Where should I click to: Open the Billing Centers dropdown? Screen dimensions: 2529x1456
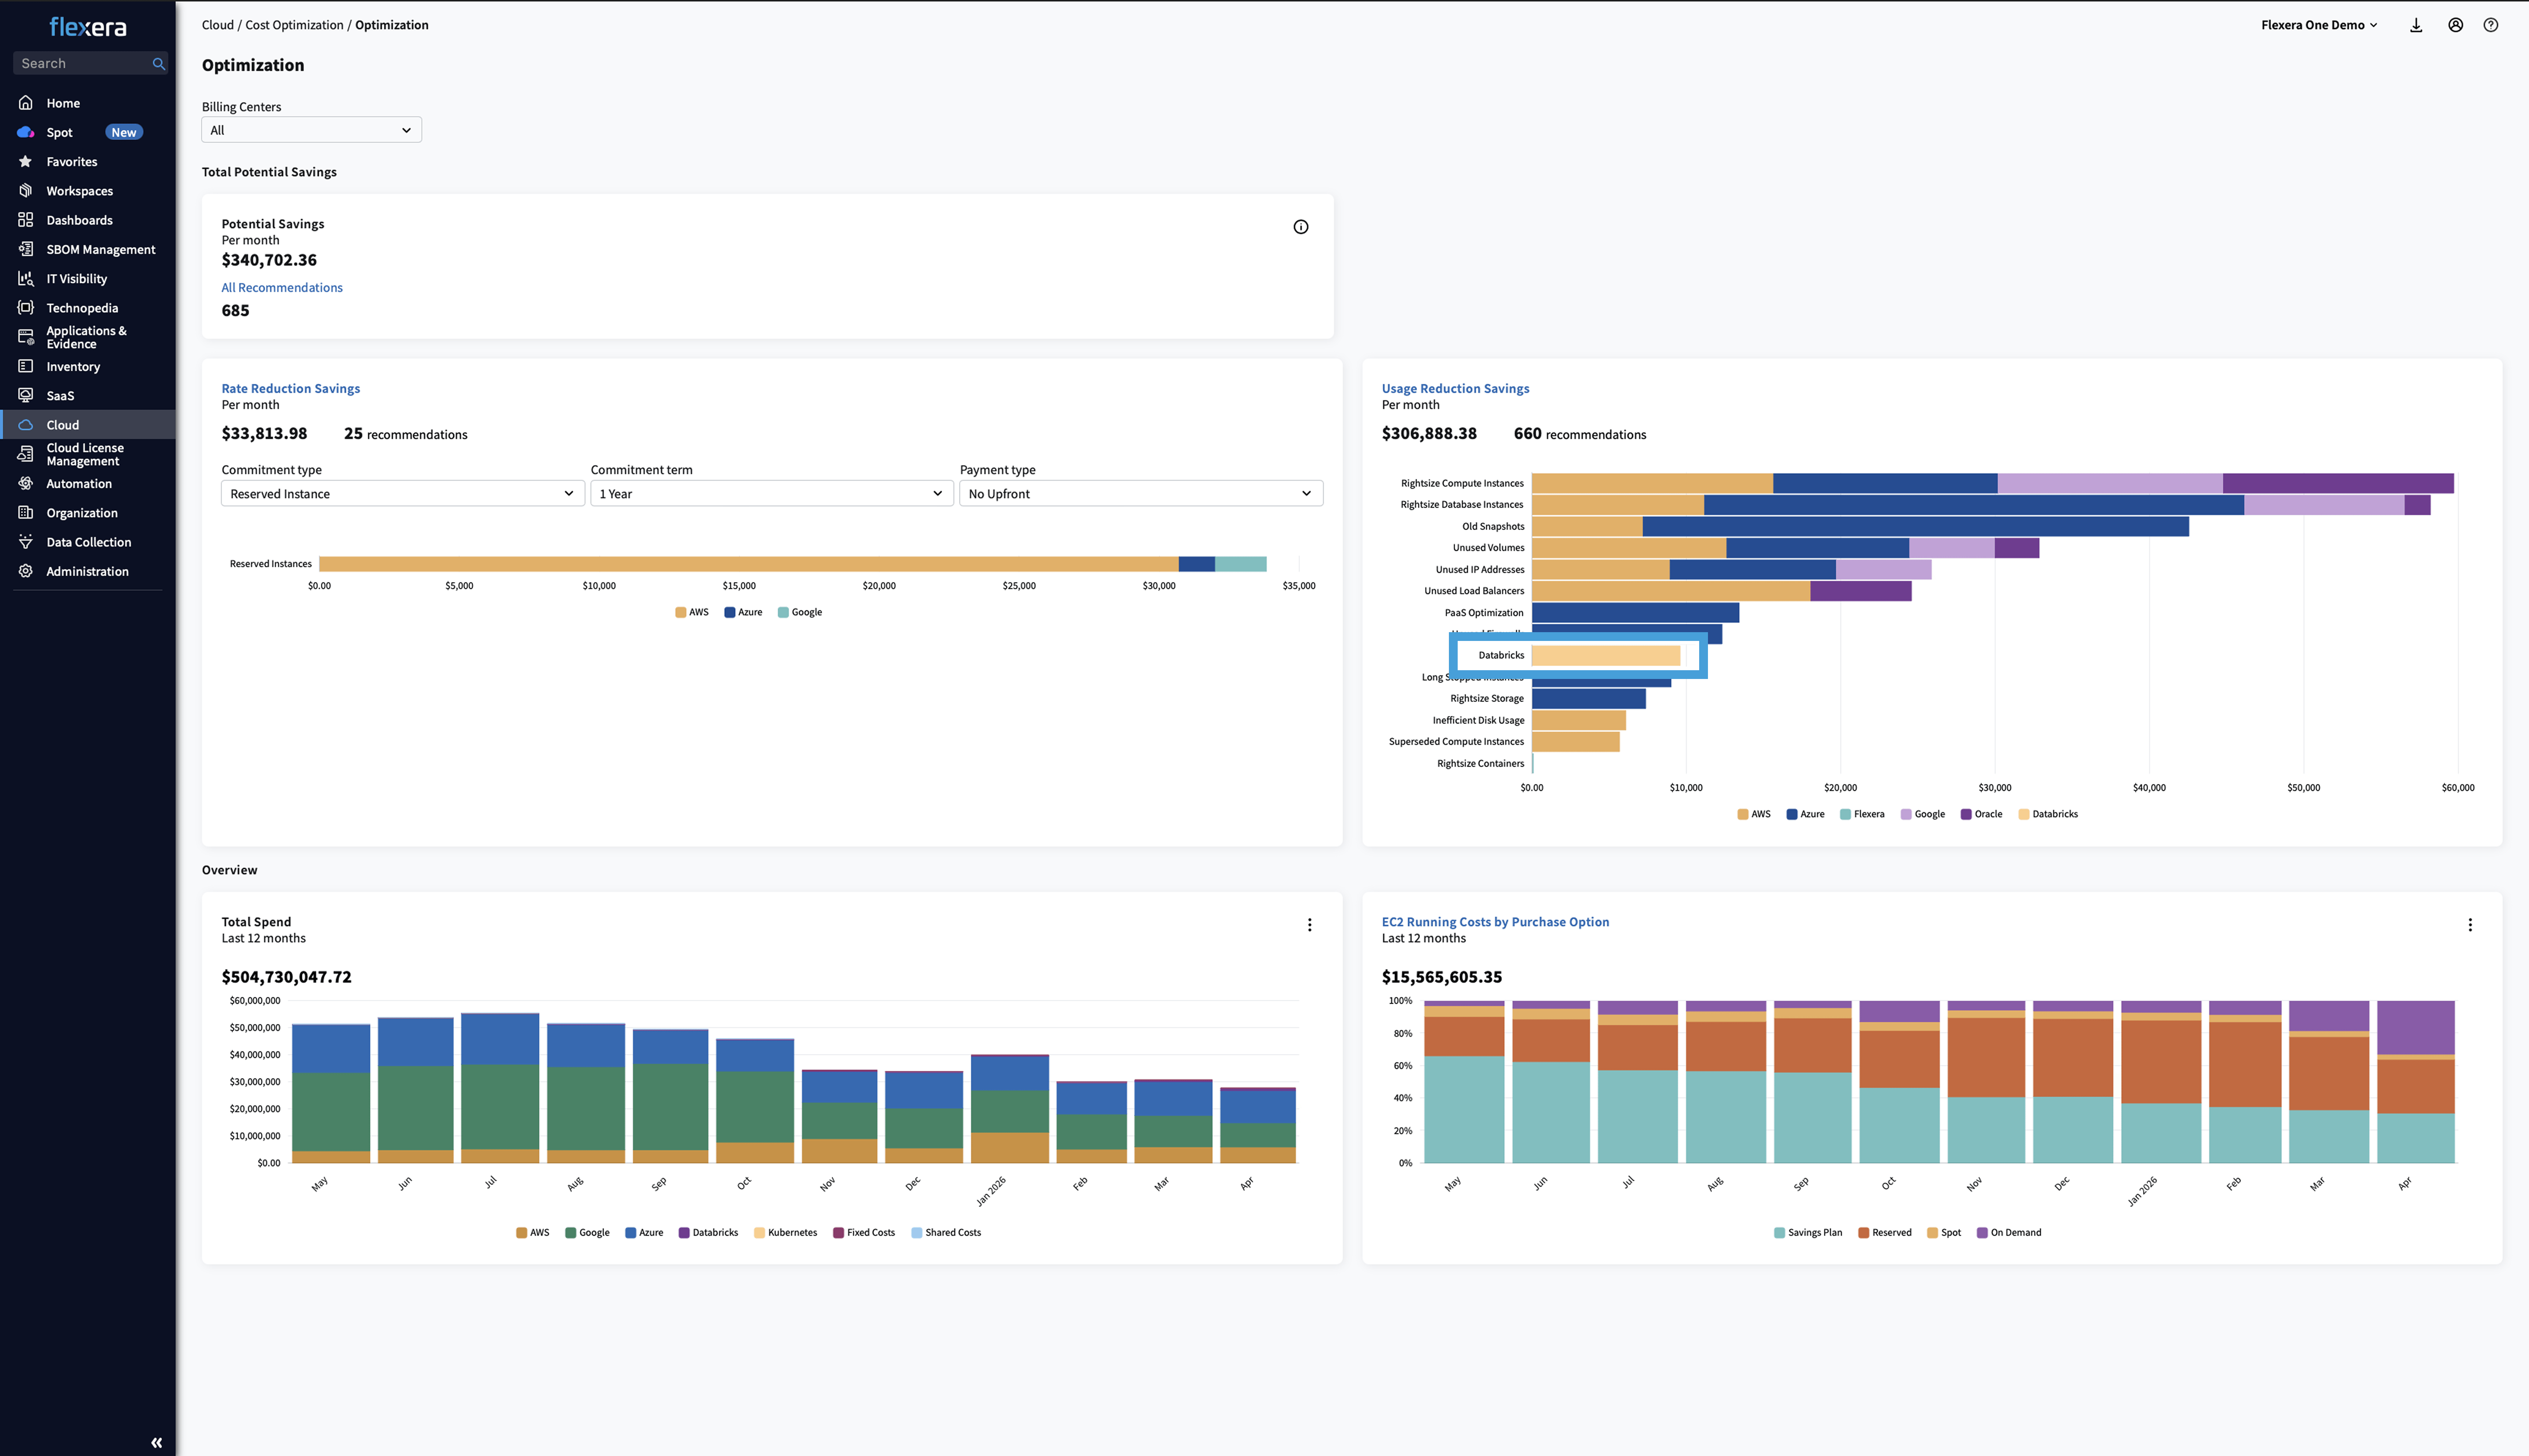pyautogui.click(x=311, y=130)
